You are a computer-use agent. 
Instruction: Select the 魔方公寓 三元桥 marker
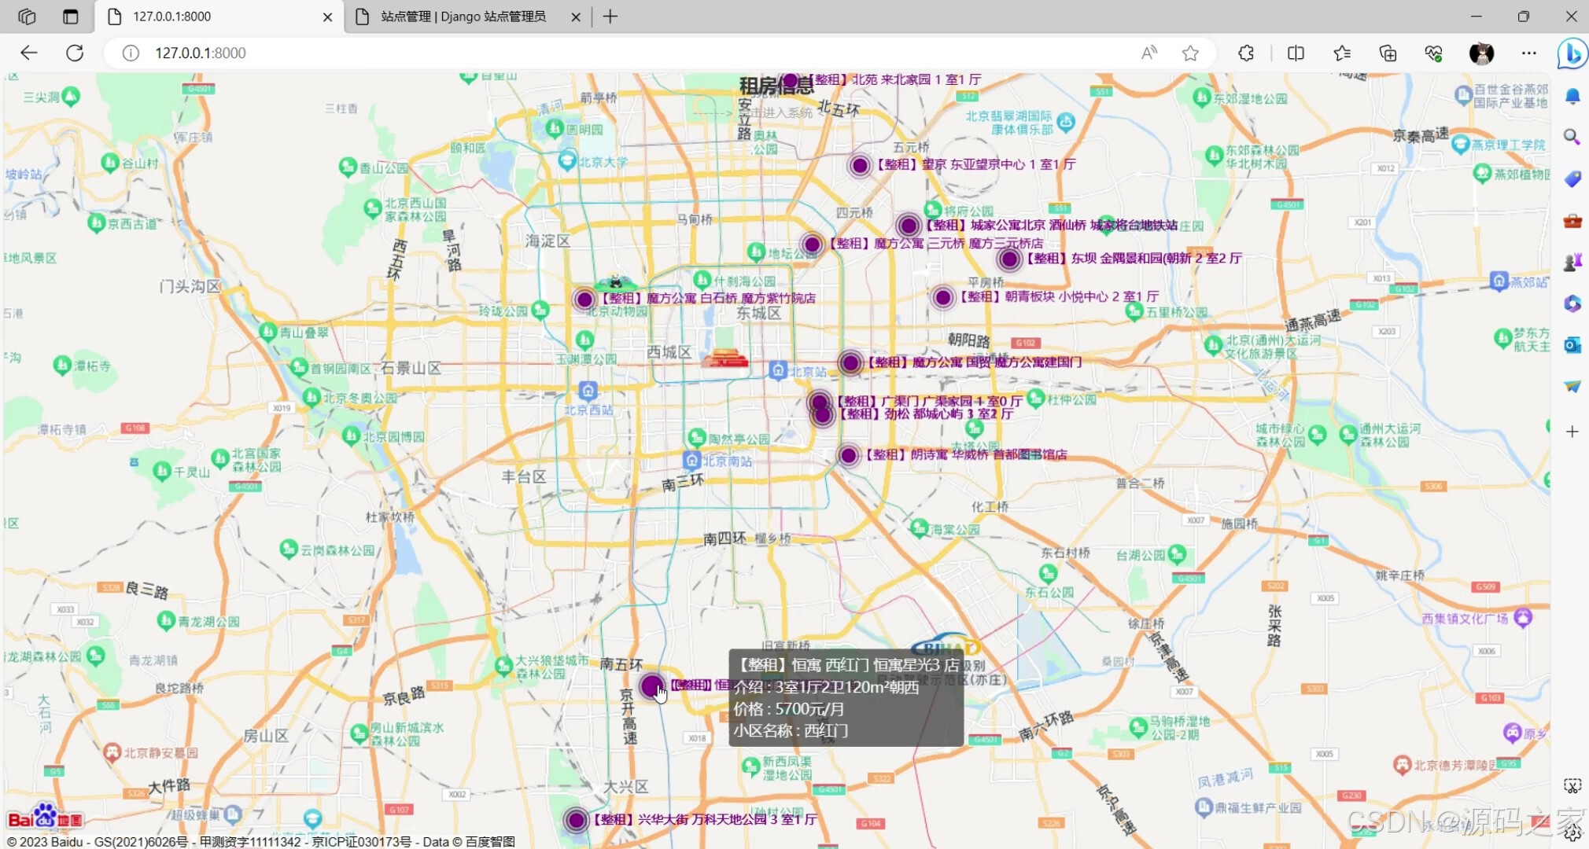coord(813,244)
